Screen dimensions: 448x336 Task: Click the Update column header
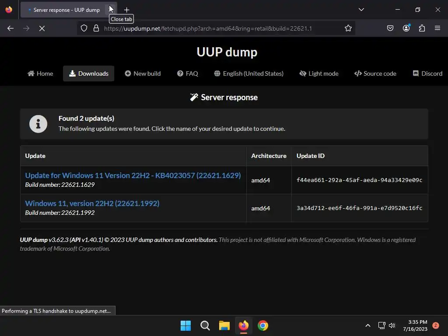click(x=35, y=156)
